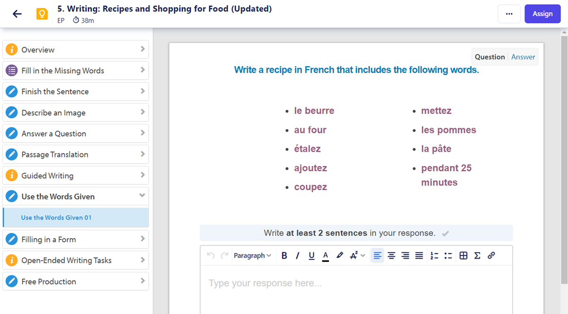Align text left
Screen dimensions: 568x314
[377, 255]
